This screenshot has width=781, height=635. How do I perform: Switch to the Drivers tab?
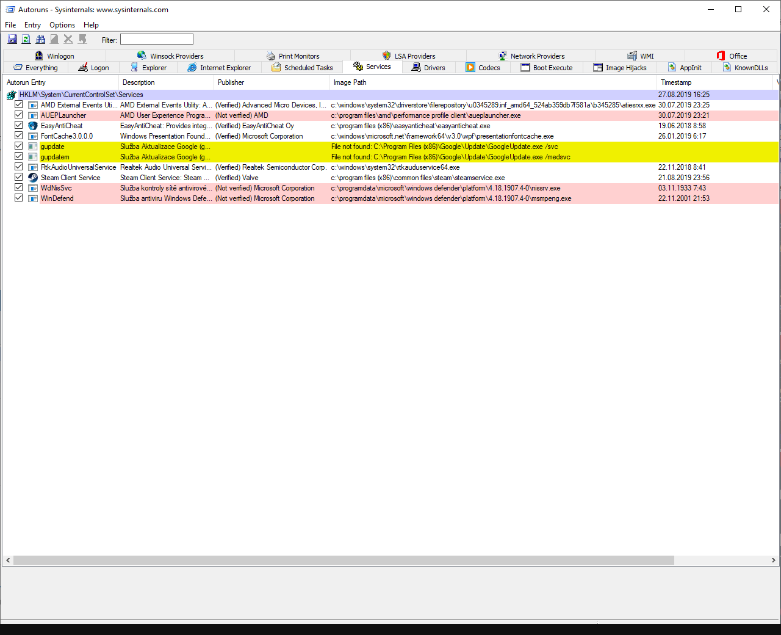click(428, 68)
